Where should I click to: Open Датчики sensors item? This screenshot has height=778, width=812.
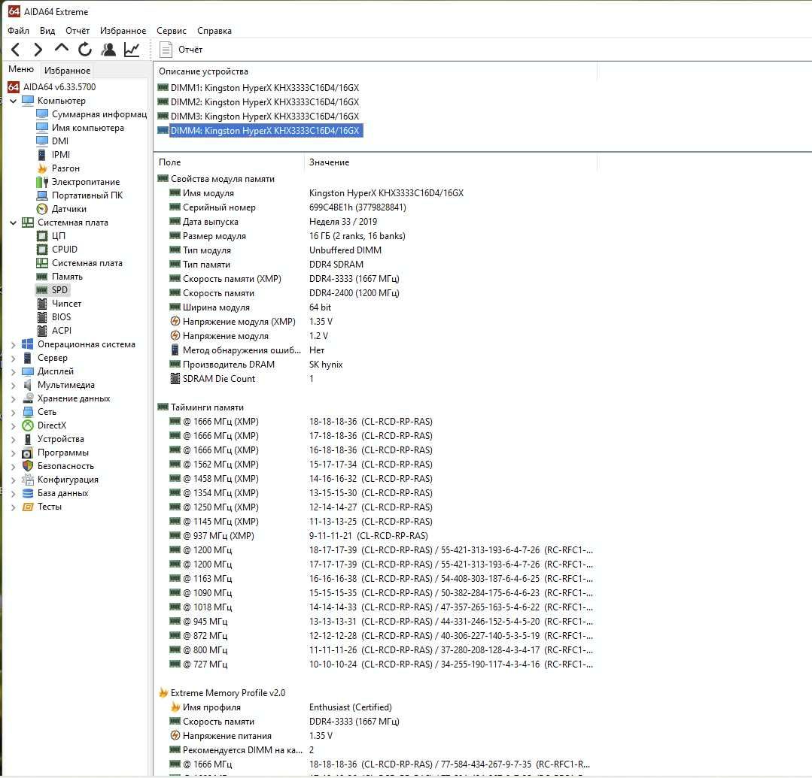click(69, 208)
